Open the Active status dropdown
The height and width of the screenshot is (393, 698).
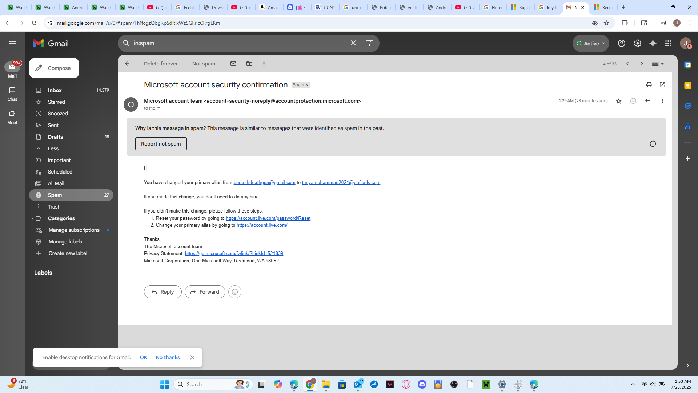pos(591,43)
